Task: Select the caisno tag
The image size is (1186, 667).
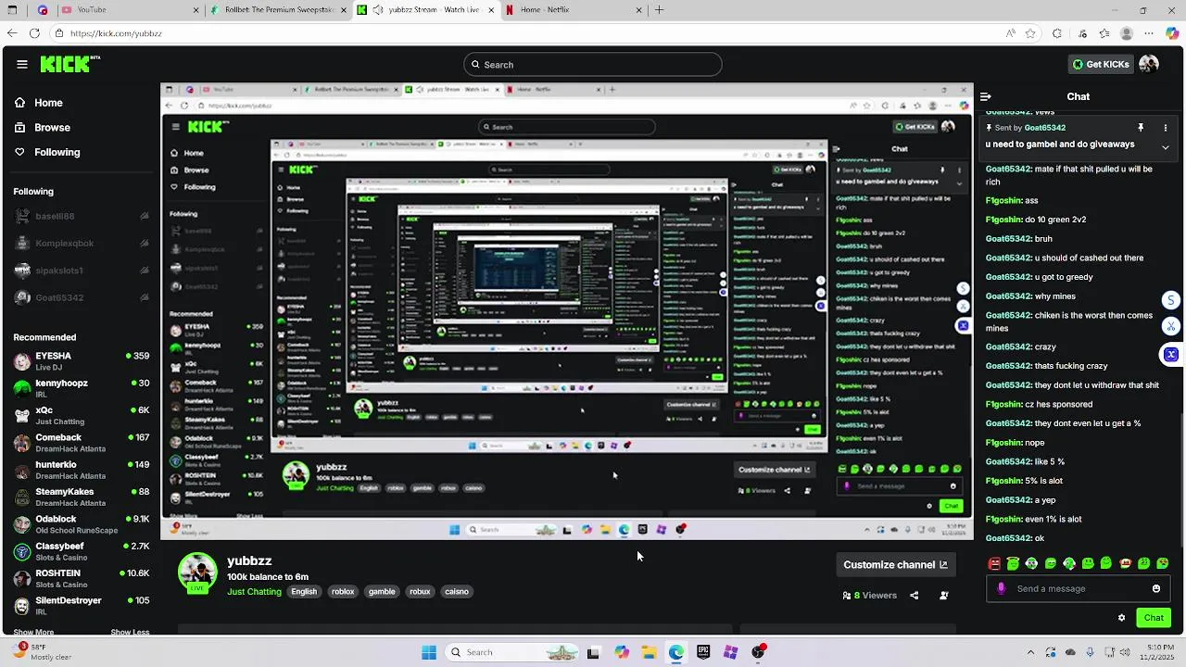Action: [x=457, y=591]
